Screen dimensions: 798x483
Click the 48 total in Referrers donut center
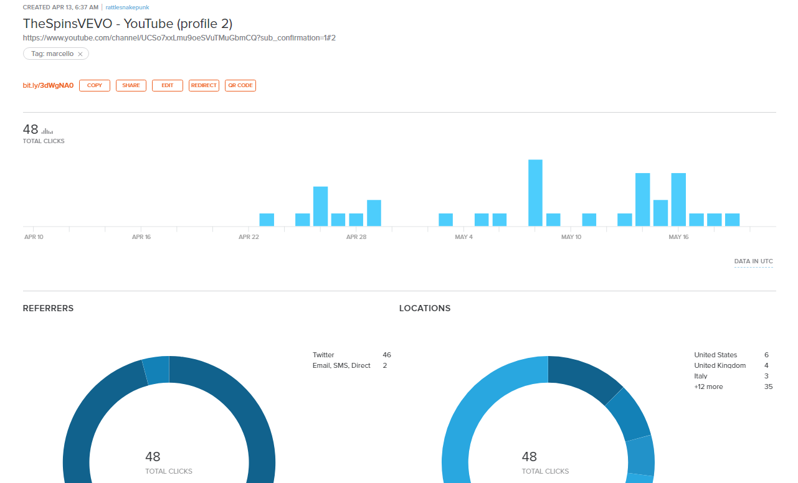click(153, 457)
